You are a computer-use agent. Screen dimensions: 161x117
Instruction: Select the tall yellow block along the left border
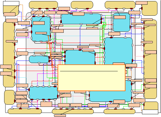[x=9, y=54]
